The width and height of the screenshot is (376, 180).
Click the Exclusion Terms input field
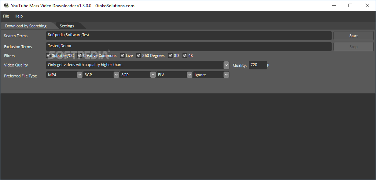tap(189, 47)
